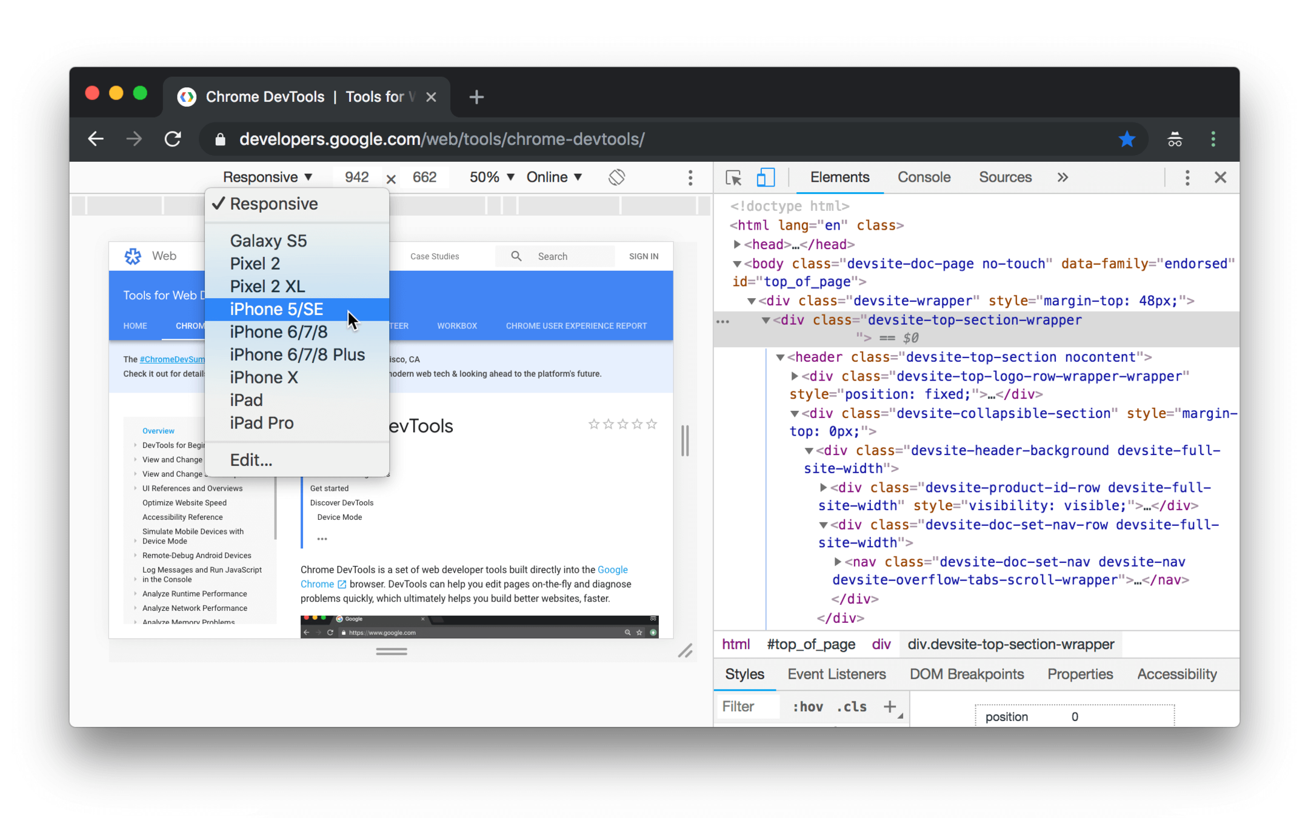Click the Filter styles input field
1308x818 pixels.
(x=748, y=707)
